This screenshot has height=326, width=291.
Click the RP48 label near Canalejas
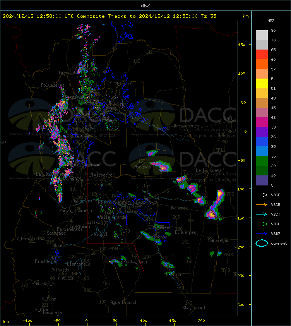click(228, 254)
